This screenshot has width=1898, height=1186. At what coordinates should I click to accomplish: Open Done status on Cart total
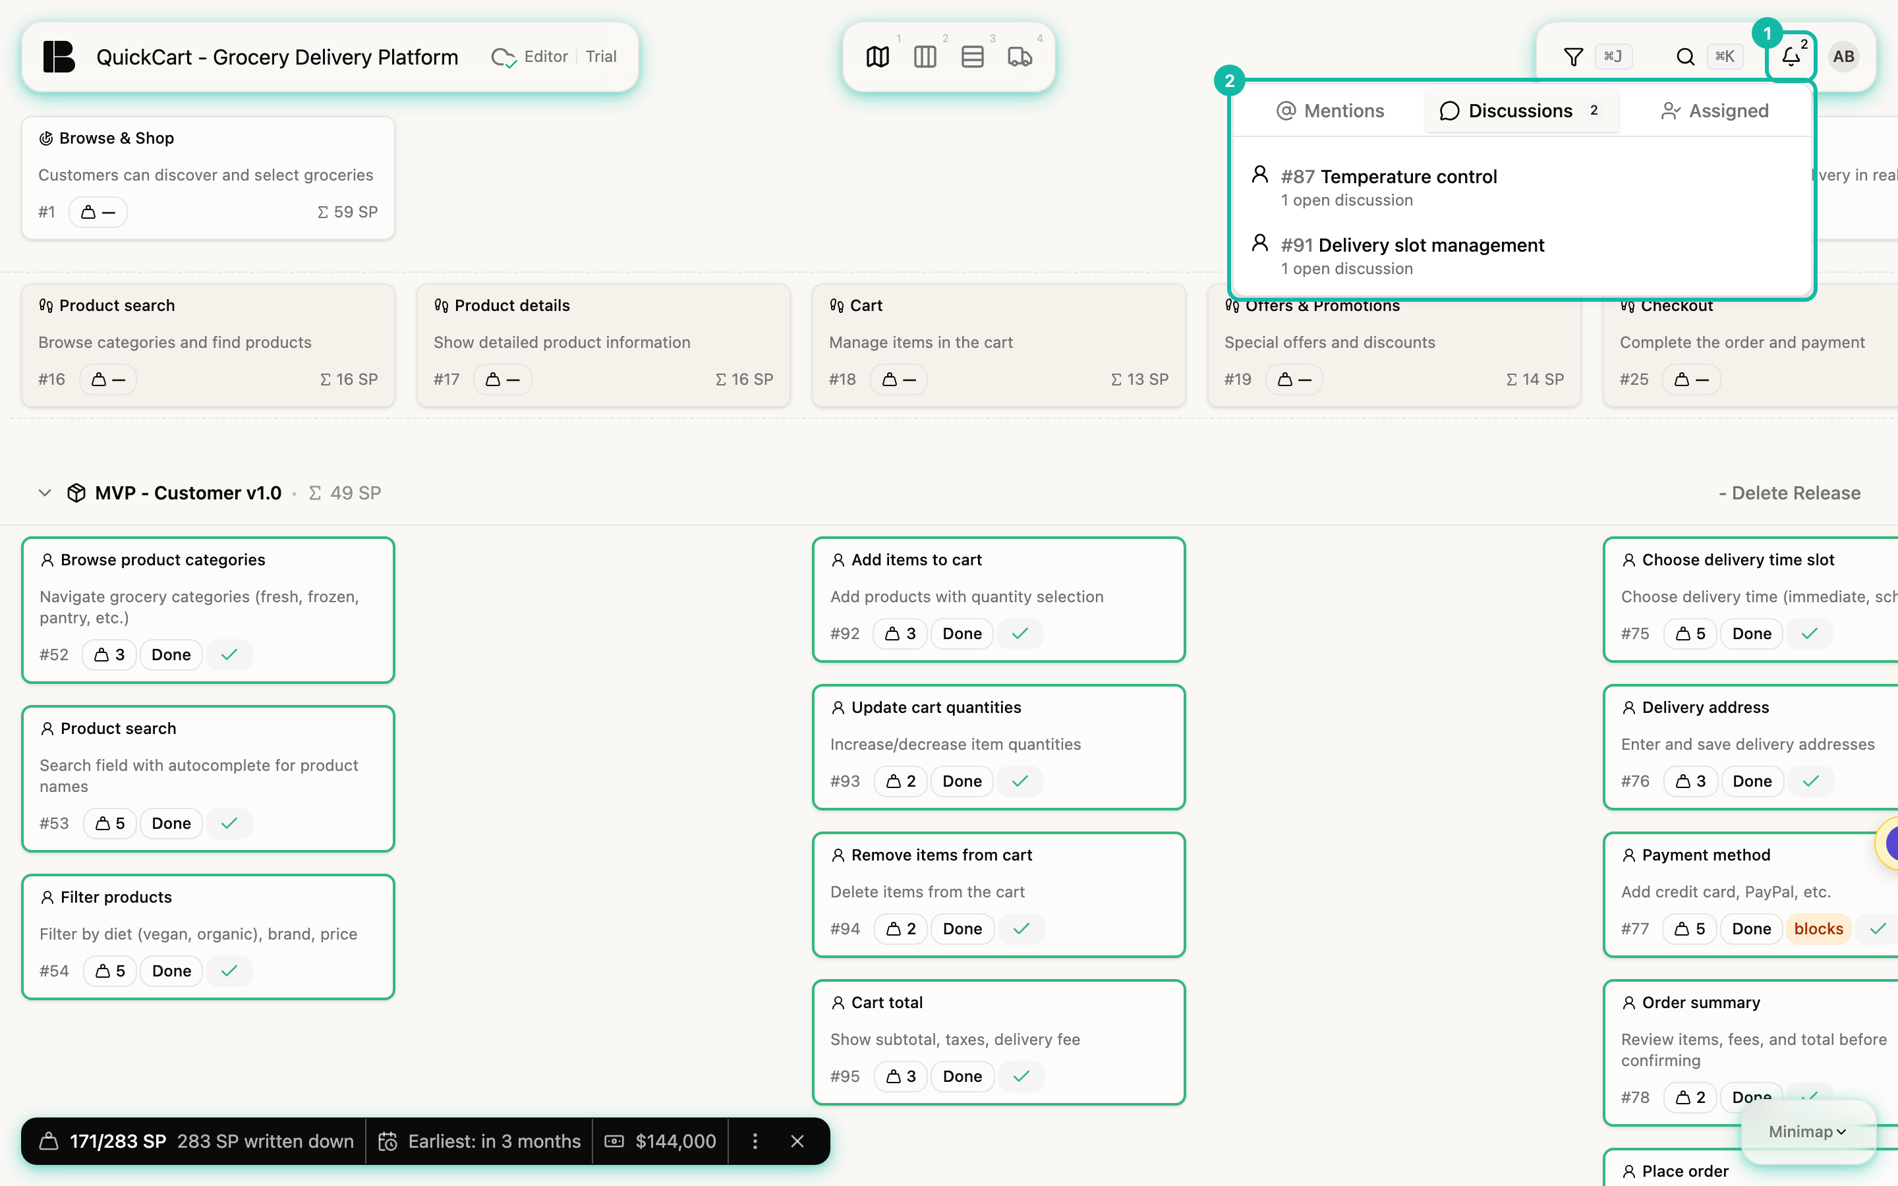coord(962,1076)
